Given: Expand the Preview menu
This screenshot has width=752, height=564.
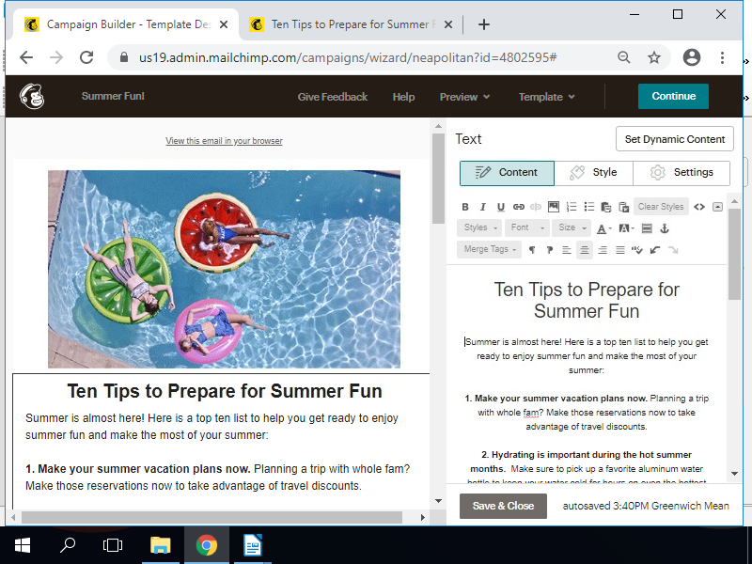Looking at the screenshot, I should click(464, 97).
